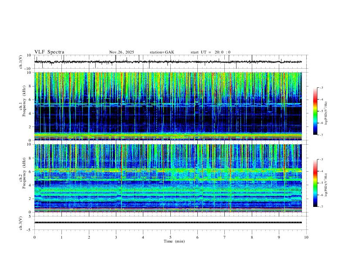Click the "5" tick on ch.3(V) axis
This screenshot has width=345, height=266.
coord(30,216)
